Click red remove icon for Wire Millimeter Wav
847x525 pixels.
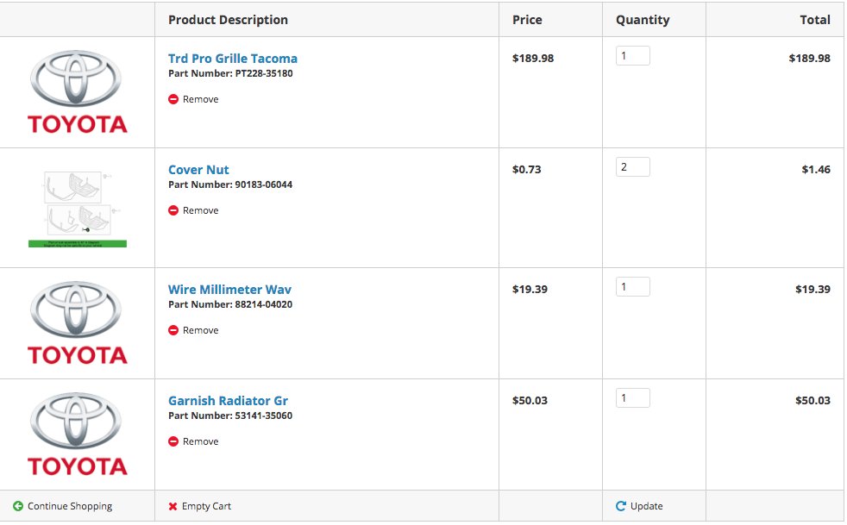173,330
